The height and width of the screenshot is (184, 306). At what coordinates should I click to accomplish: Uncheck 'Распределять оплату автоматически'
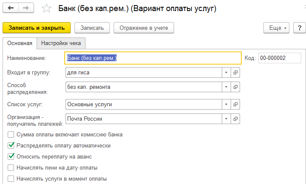tap(11, 146)
